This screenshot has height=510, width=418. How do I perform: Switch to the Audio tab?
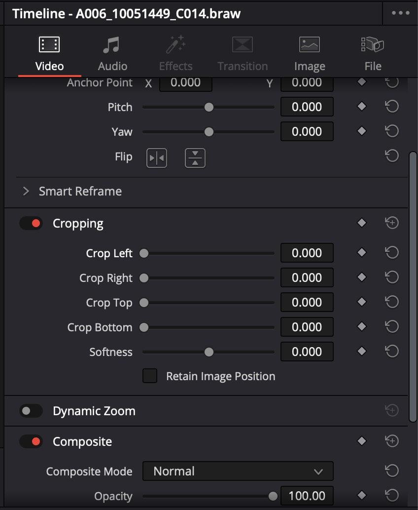coord(112,53)
